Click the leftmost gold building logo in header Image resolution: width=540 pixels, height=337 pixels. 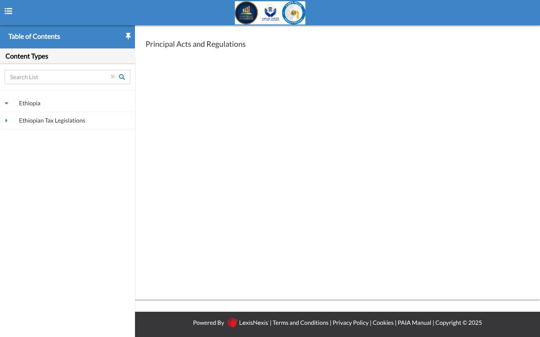click(x=246, y=13)
